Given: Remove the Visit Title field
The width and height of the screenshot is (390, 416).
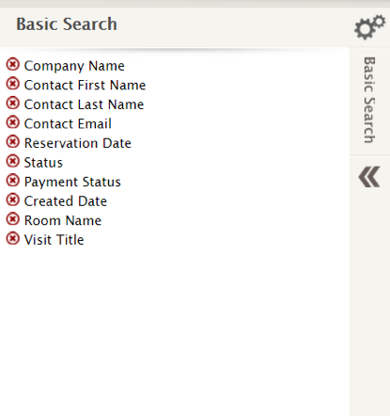Looking at the screenshot, I should pyautogui.click(x=13, y=238).
